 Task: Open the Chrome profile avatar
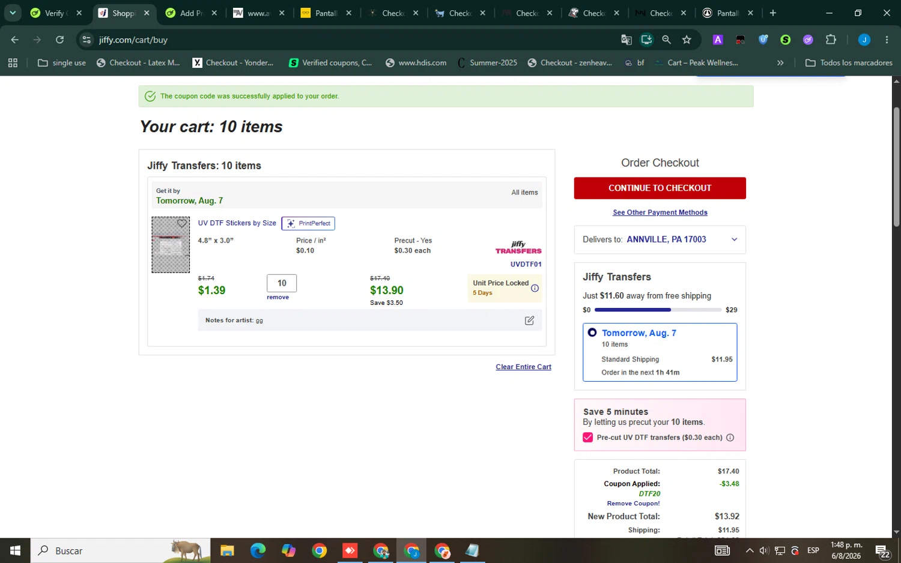pyautogui.click(x=864, y=40)
